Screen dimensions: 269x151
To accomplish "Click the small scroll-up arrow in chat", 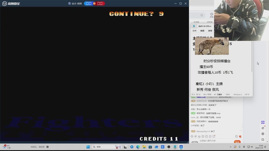I will (x=241, y=131).
